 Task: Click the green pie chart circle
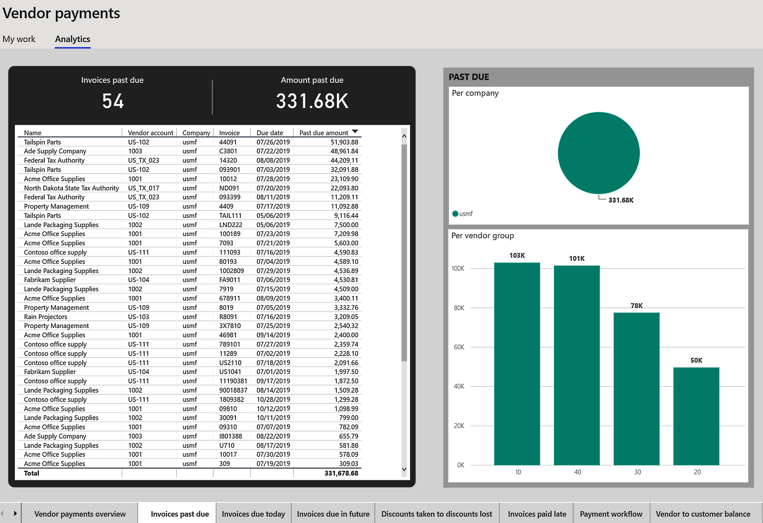[598, 153]
